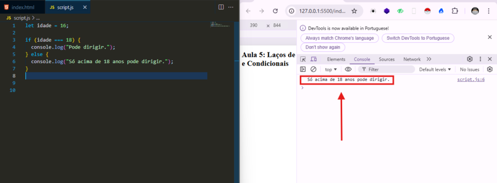This screenshot has width=497, height=183.
Task: Open DevTools settings gear in the tab bar
Action: pyautogui.click(x=470, y=59)
